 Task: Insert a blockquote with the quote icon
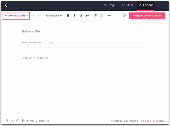coord(87,16)
